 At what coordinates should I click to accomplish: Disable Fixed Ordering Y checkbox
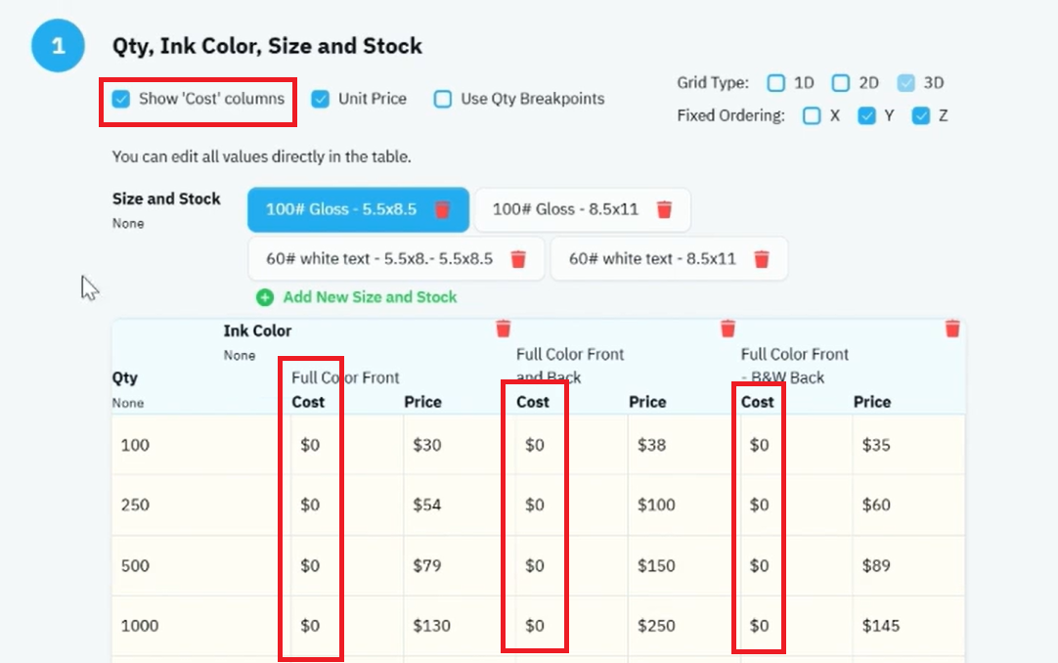[x=866, y=116]
